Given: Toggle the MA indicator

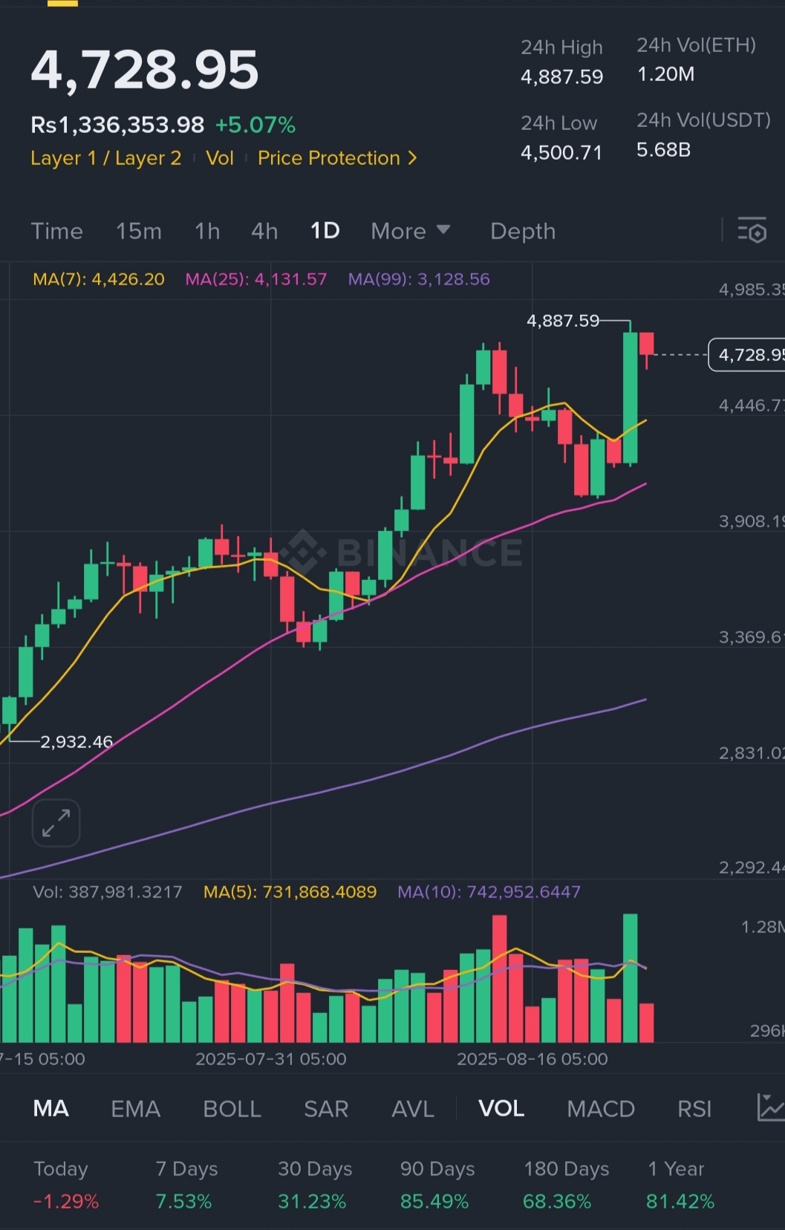Looking at the screenshot, I should coord(51,1109).
